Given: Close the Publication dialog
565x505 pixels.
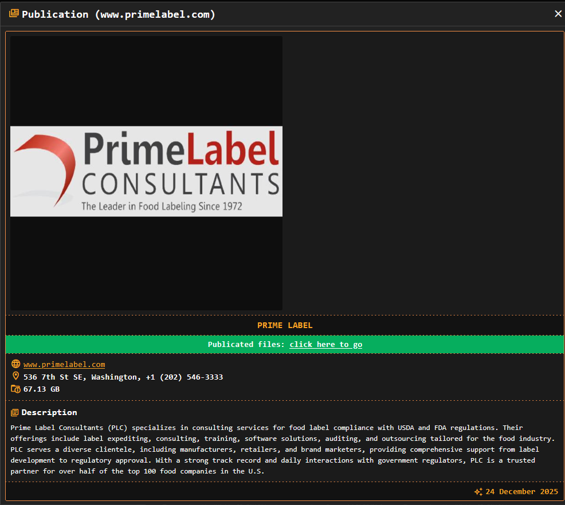Looking at the screenshot, I should (558, 14).
